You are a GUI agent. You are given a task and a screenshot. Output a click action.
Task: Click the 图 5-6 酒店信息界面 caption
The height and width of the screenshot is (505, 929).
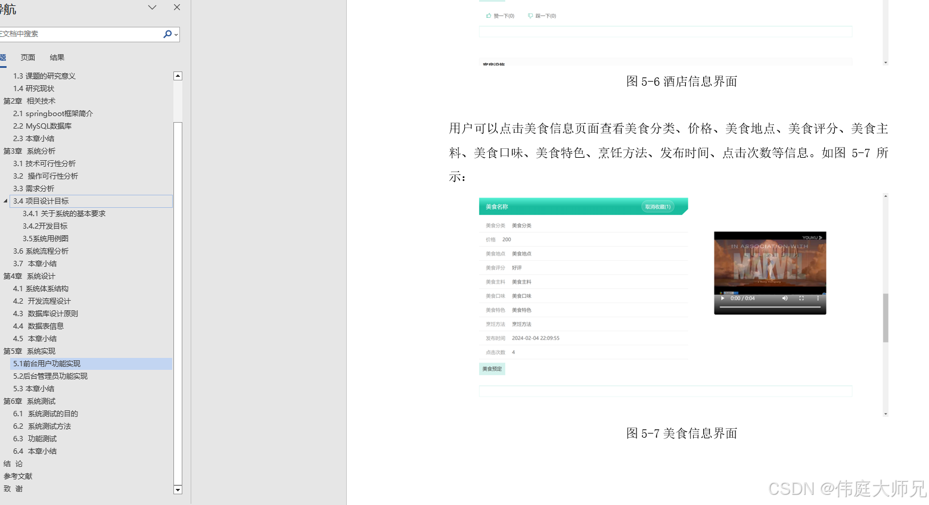click(682, 82)
